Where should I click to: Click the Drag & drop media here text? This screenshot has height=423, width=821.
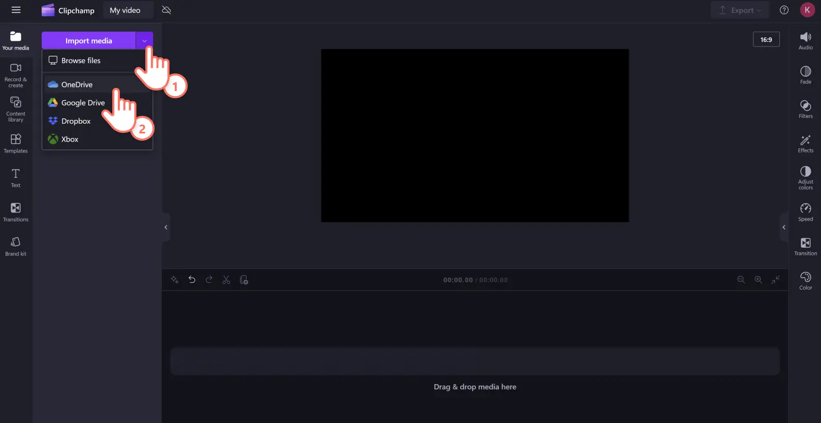coord(475,387)
